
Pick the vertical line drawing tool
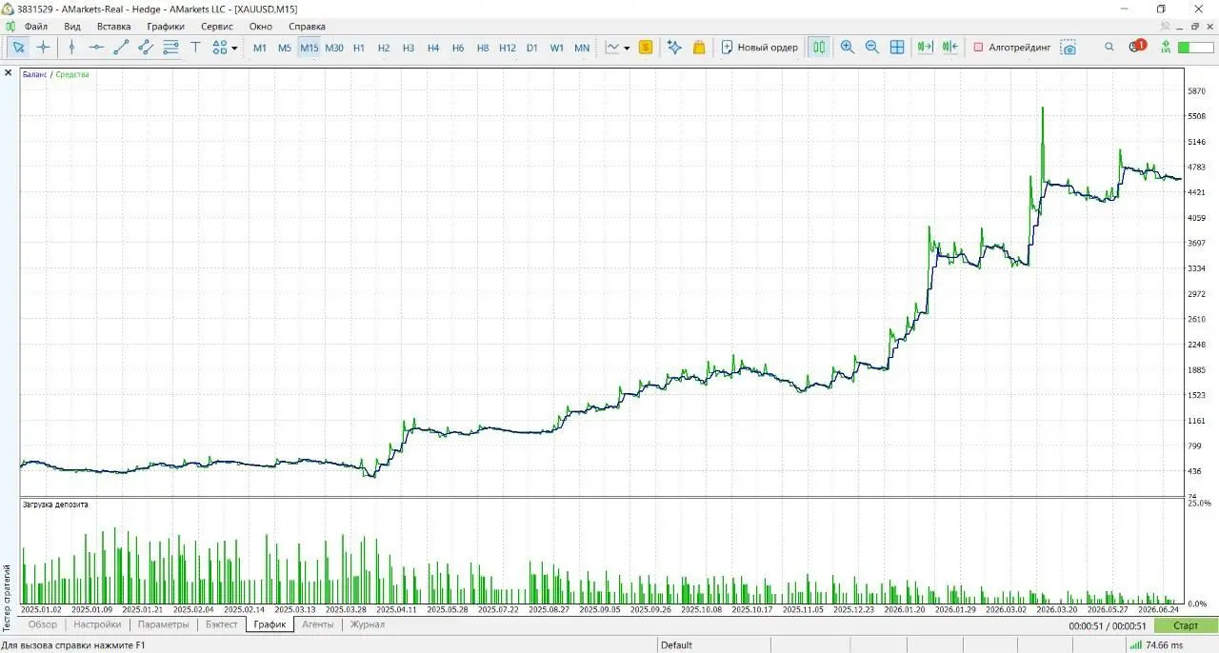pos(71,48)
